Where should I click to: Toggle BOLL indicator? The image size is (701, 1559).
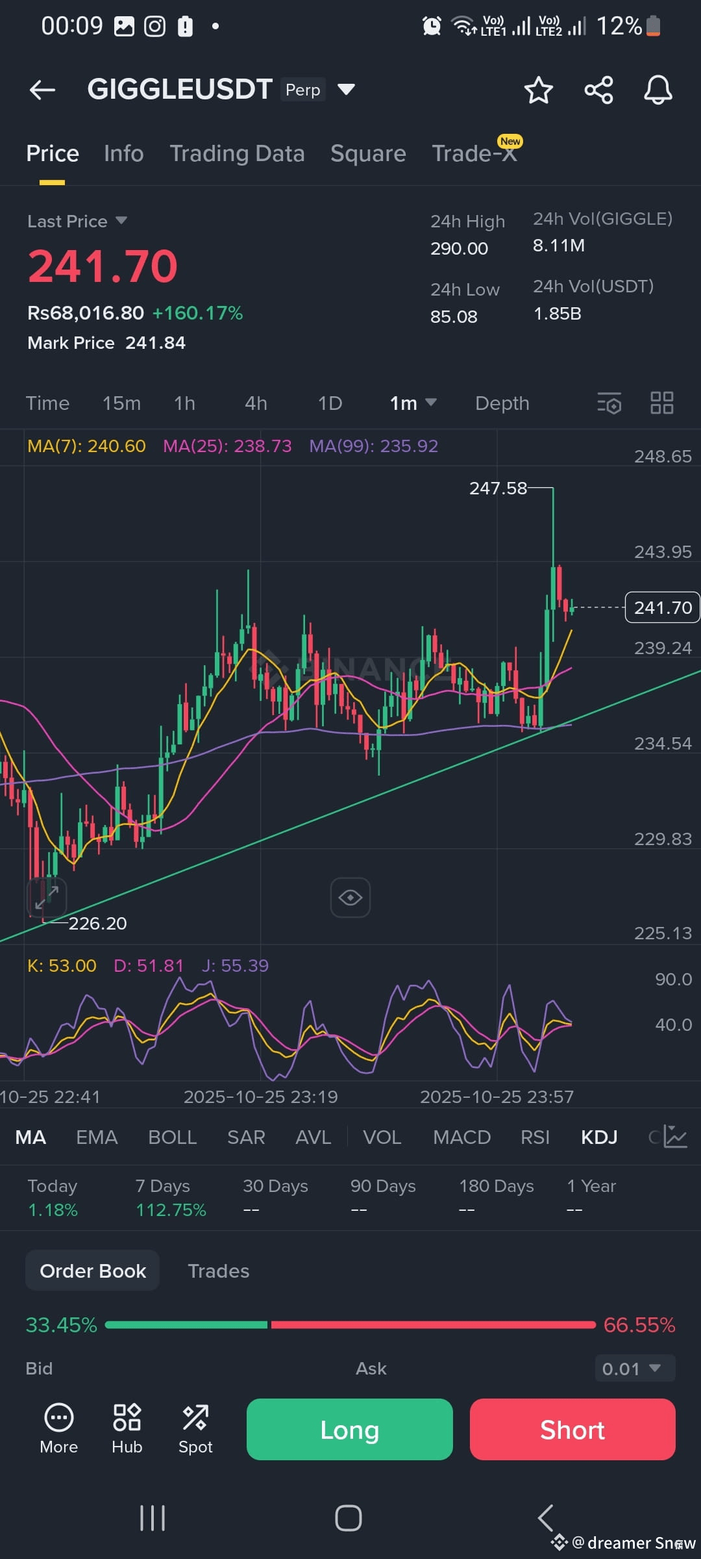[x=172, y=1137]
